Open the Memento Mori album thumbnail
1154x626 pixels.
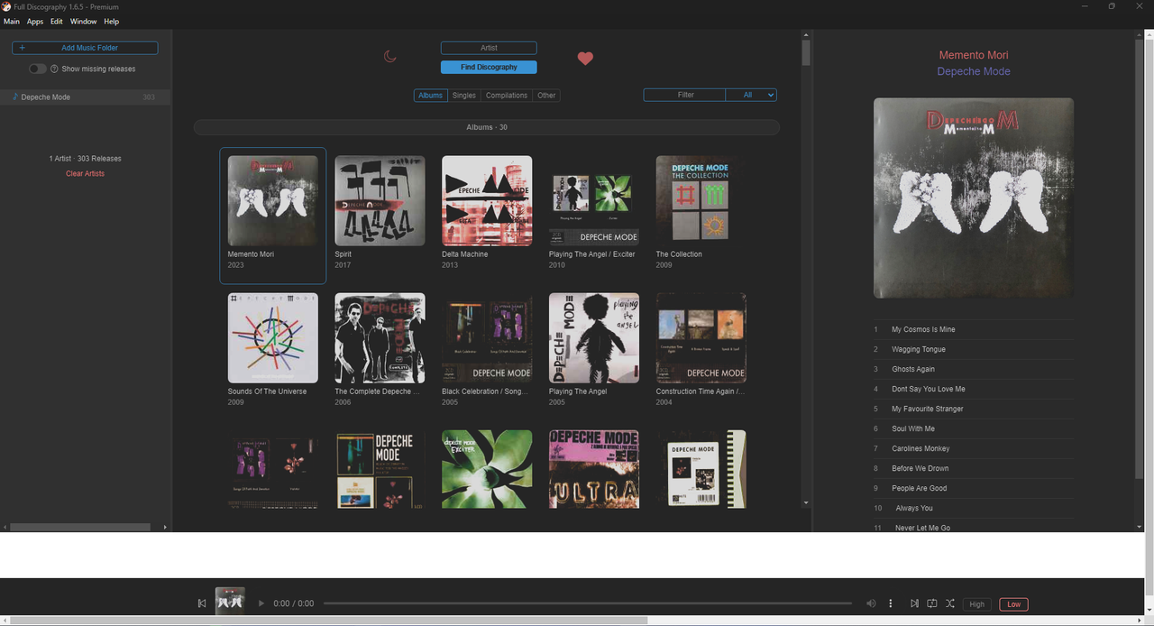click(x=272, y=200)
